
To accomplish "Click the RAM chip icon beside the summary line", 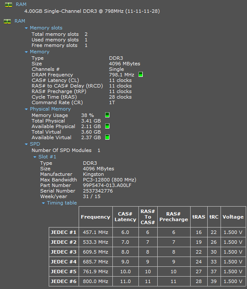I will pyautogui.click(x=8, y=5).
